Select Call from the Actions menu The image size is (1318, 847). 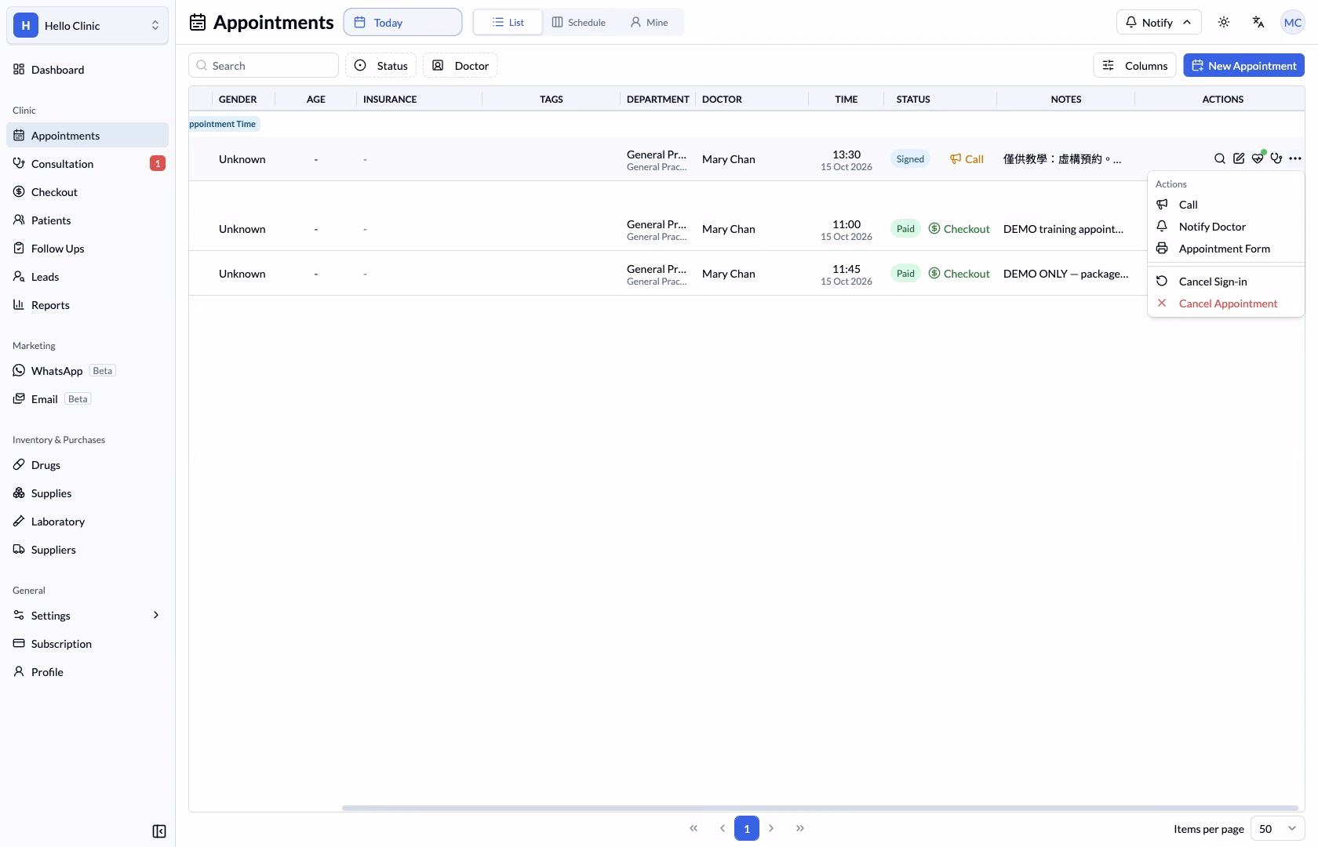(x=1225, y=205)
